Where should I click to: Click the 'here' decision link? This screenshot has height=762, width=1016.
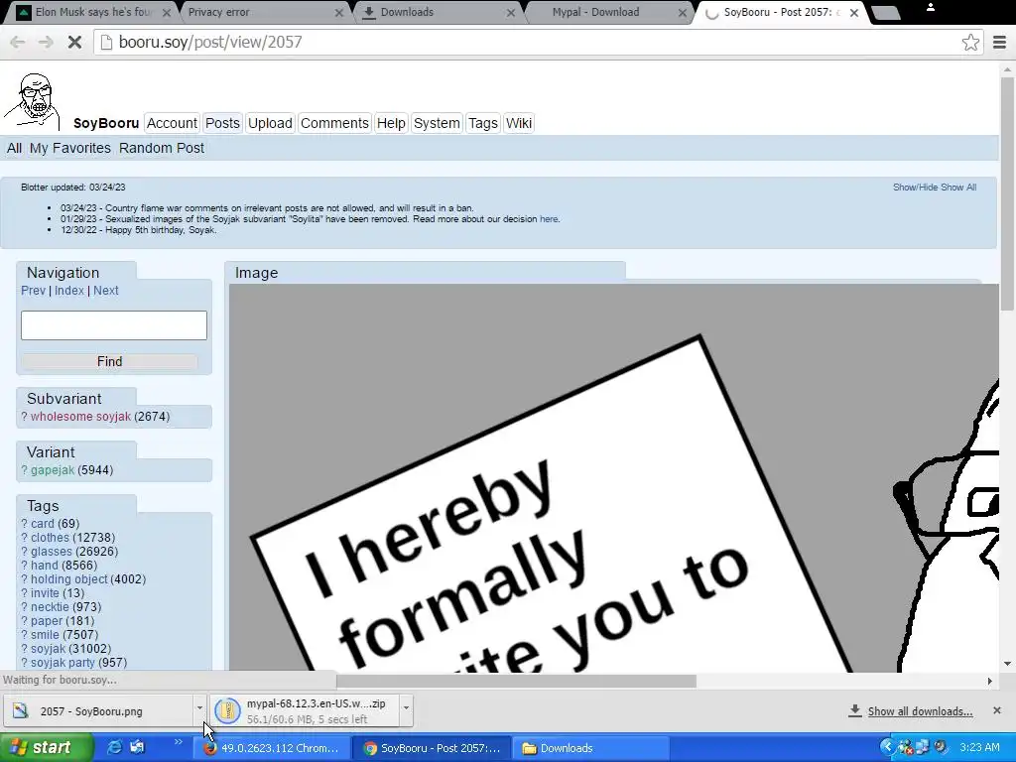point(548,219)
